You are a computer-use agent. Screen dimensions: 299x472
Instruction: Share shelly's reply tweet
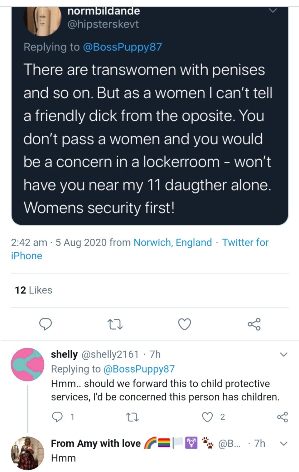pyautogui.click(x=282, y=417)
